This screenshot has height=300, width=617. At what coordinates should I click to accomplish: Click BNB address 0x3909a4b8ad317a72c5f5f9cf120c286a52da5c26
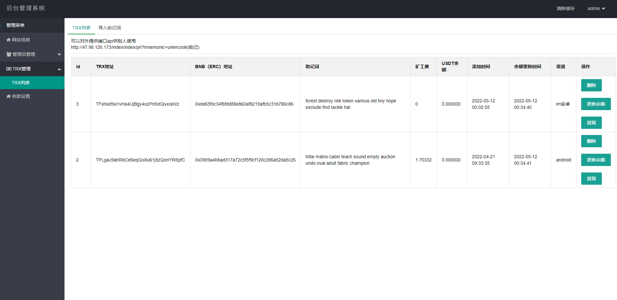(245, 160)
